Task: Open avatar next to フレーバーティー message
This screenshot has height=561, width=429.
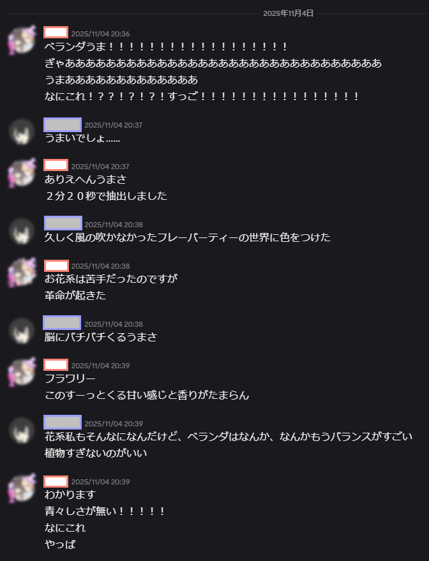Action: tap(22, 231)
